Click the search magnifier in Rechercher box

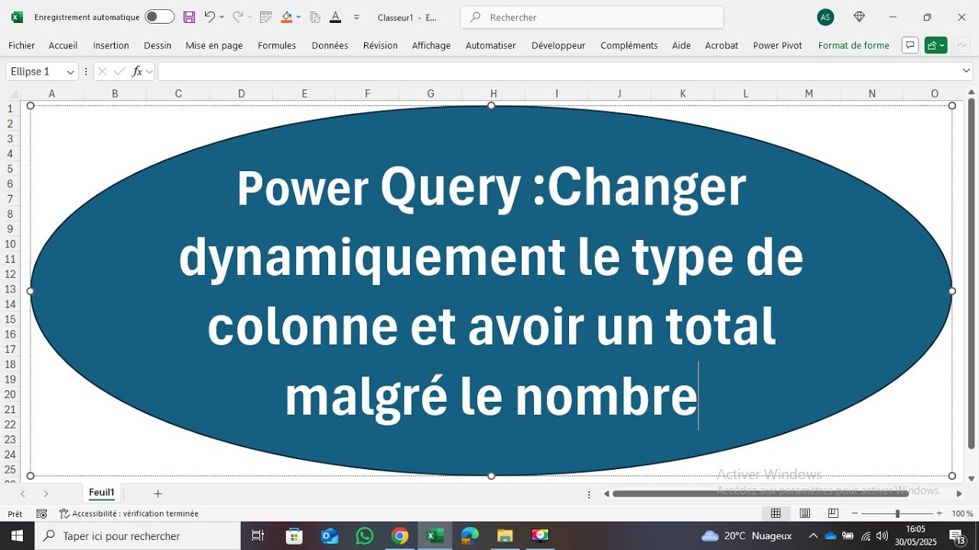pos(476,17)
